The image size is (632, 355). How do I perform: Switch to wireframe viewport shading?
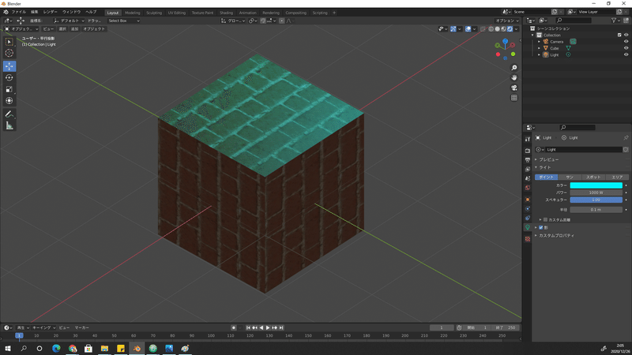click(x=491, y=29)
